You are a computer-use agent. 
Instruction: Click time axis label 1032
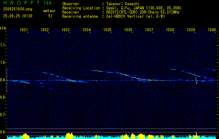pyautogui.click(x=45, y=30)
